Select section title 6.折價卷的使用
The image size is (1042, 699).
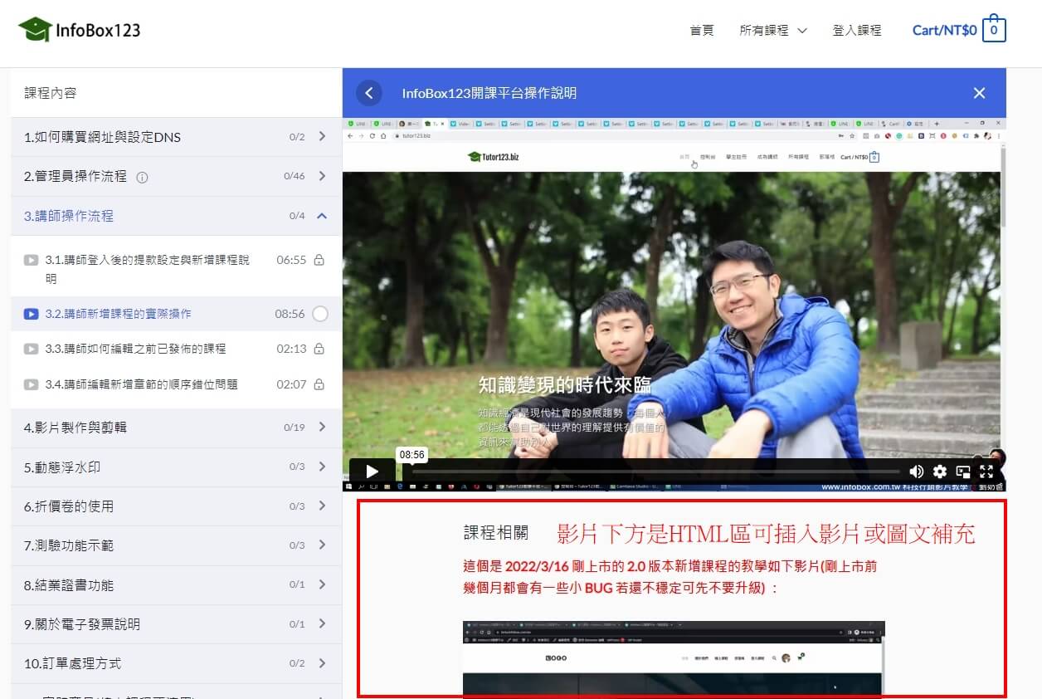coord(69,506)
